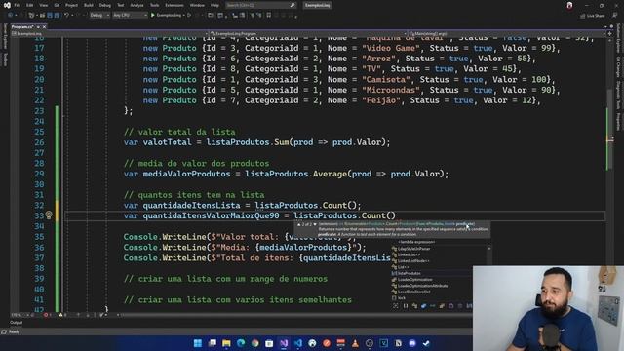Click the Save toolbar icon
This screenshot has height=351, width=624.
click(50, 16)
